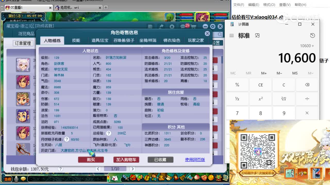The image size is (330, 185).
Task: Click the smiley face icon in game toolbar
Action: point(211,178)
